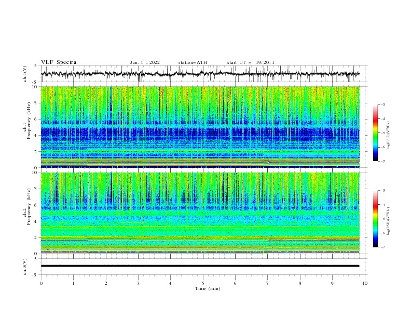
Task: Click the "Time (min)" axis title
Action: pos(208,288)
